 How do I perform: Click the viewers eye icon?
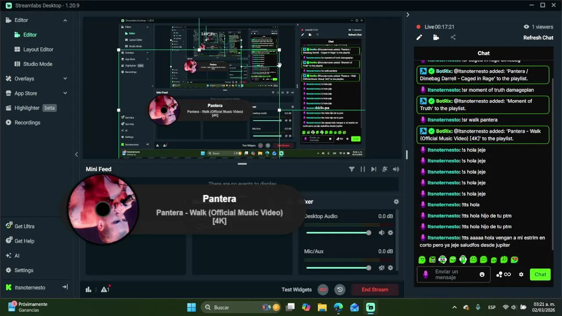(526, 27)
